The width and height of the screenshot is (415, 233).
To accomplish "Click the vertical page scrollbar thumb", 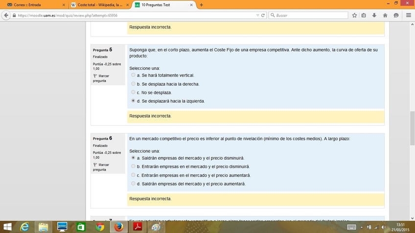I will tap(412, 128).
